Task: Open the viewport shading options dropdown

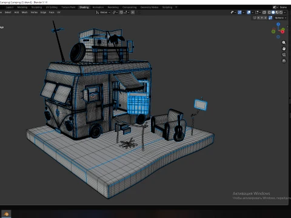Action: click(285, 13)
